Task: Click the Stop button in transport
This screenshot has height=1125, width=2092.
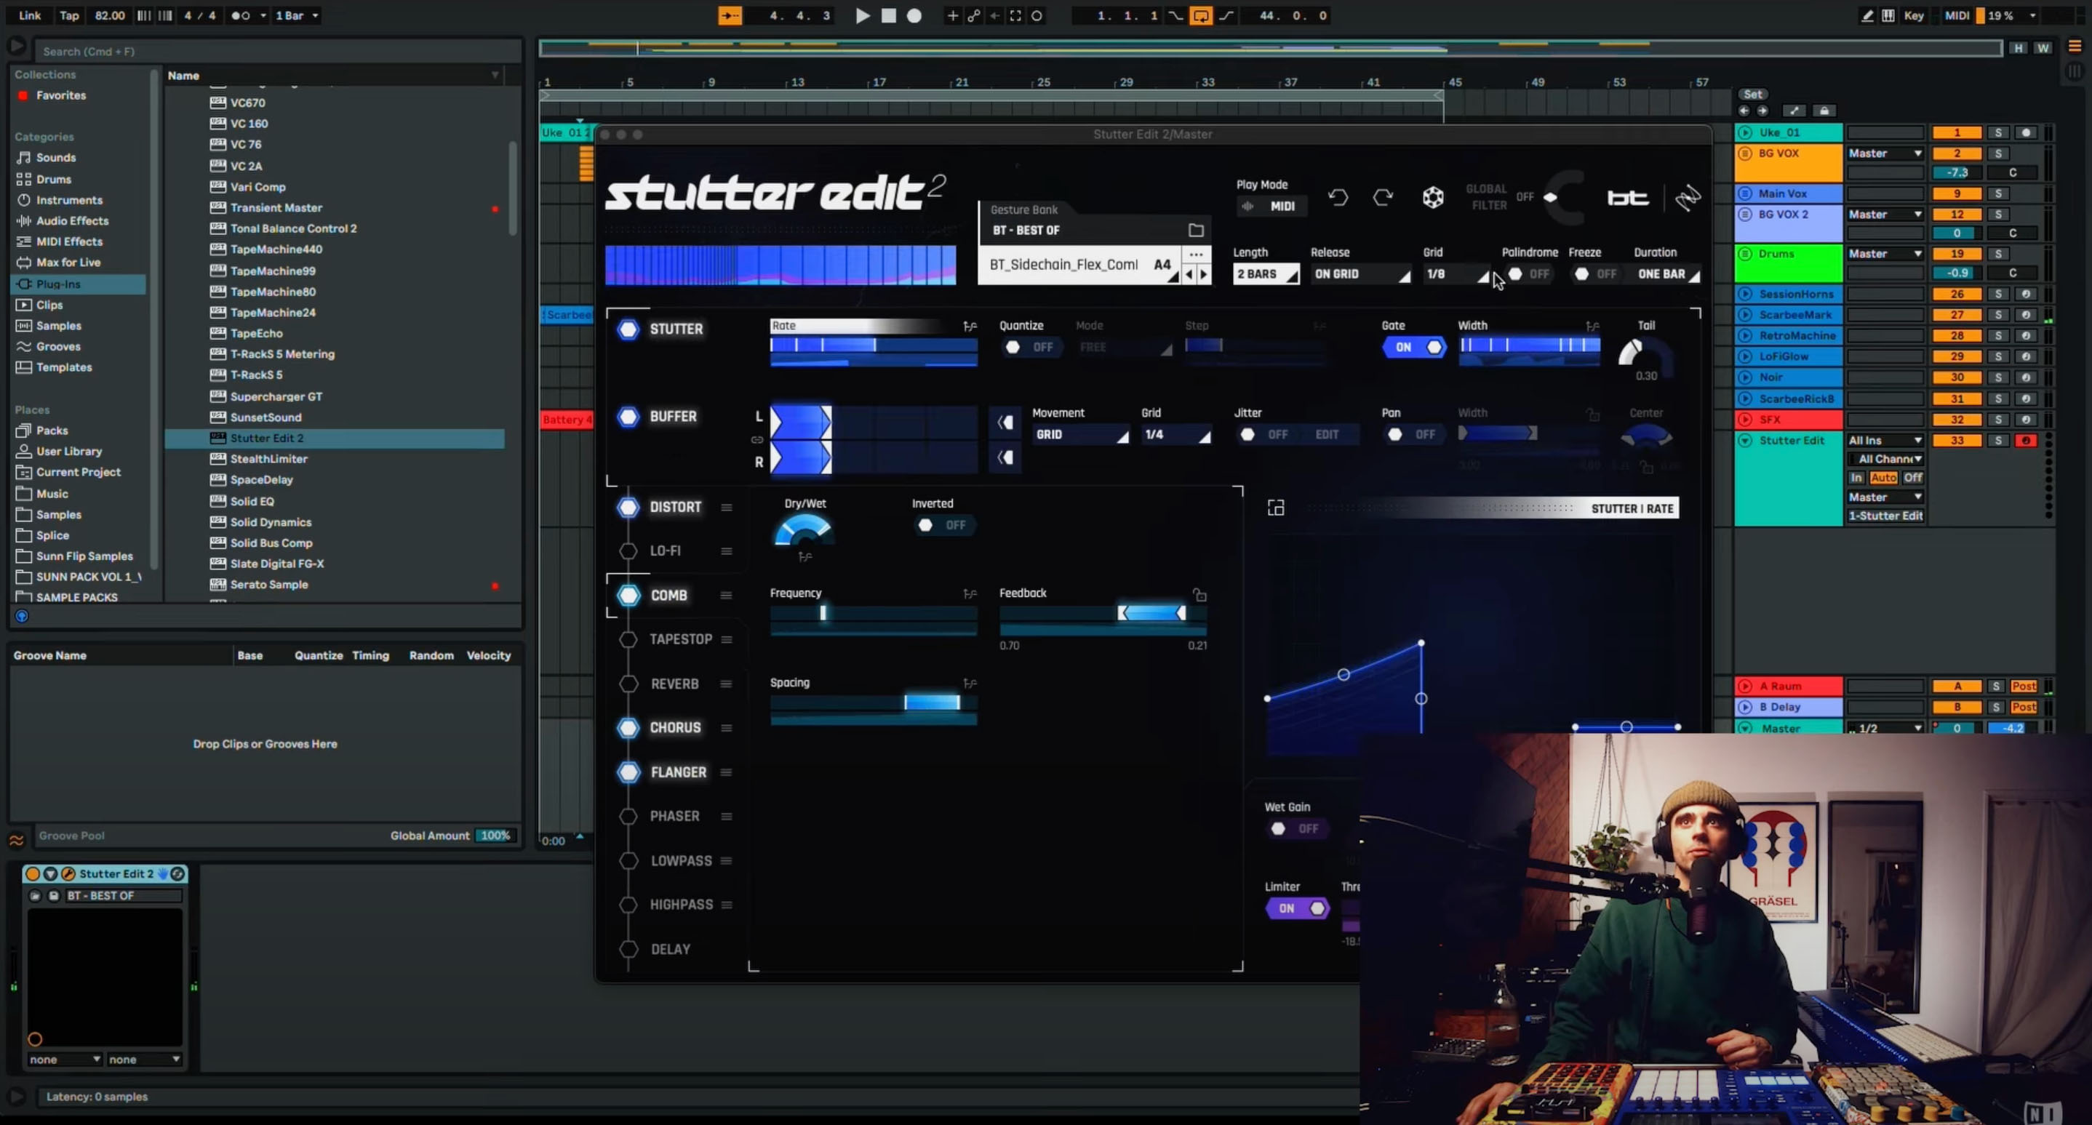Action: (888, 15)
